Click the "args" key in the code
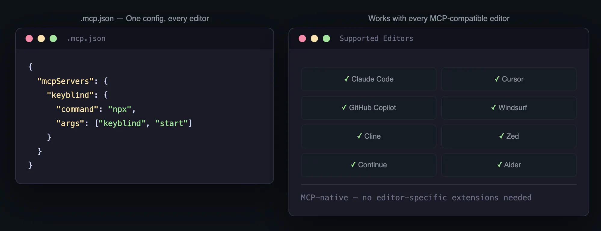 point(70,123)
